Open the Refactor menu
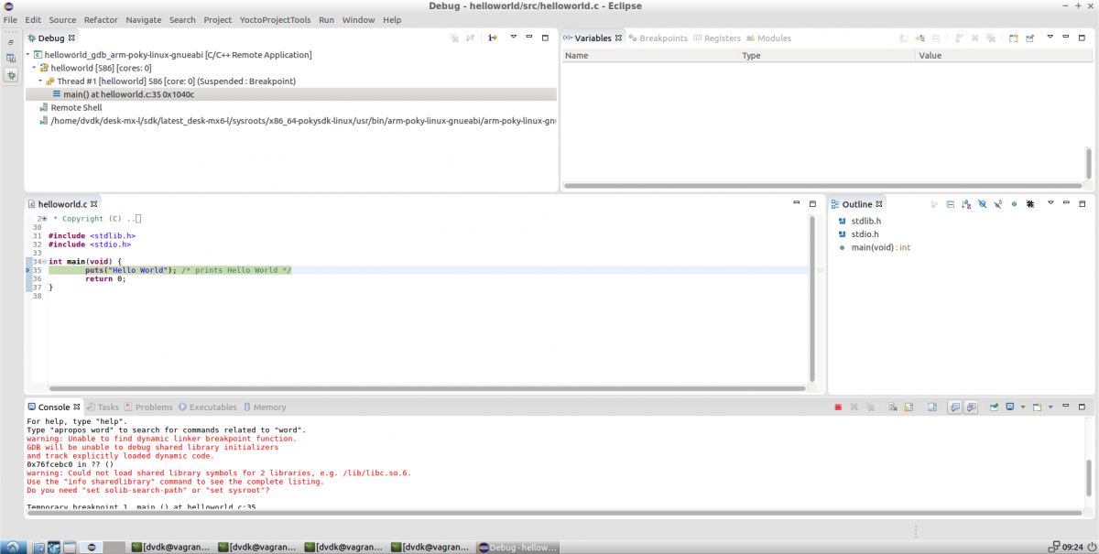 click(x=101, y=19)
